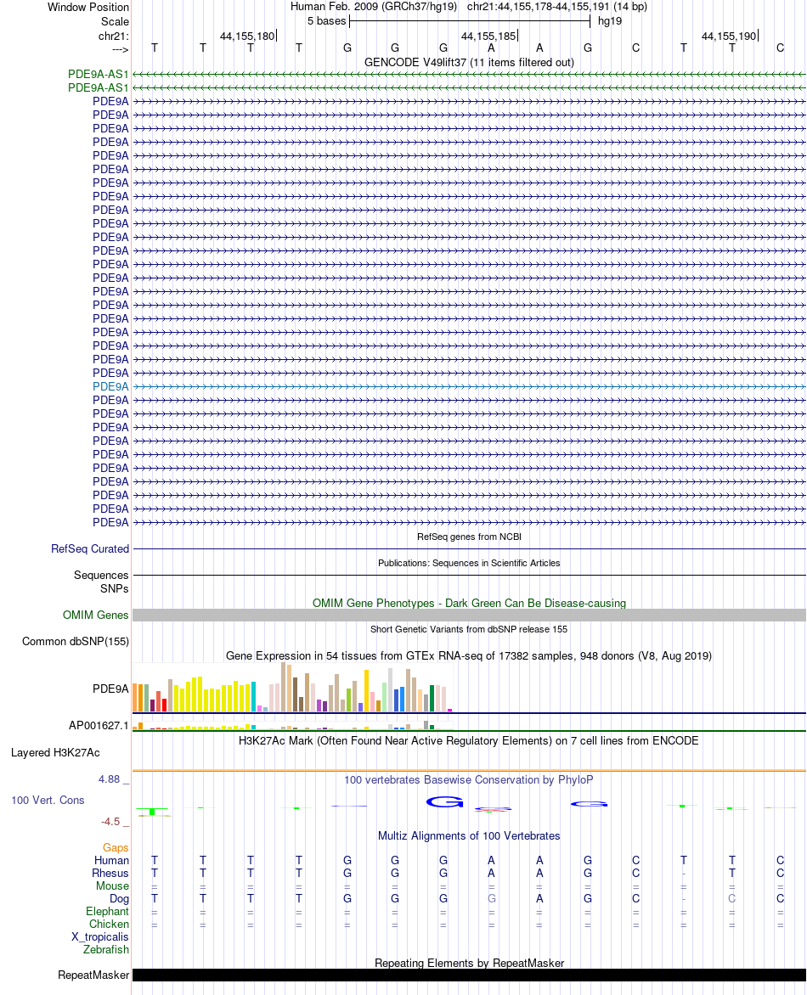Click the '5 bases' scale bar

click(x=469, y=21)
